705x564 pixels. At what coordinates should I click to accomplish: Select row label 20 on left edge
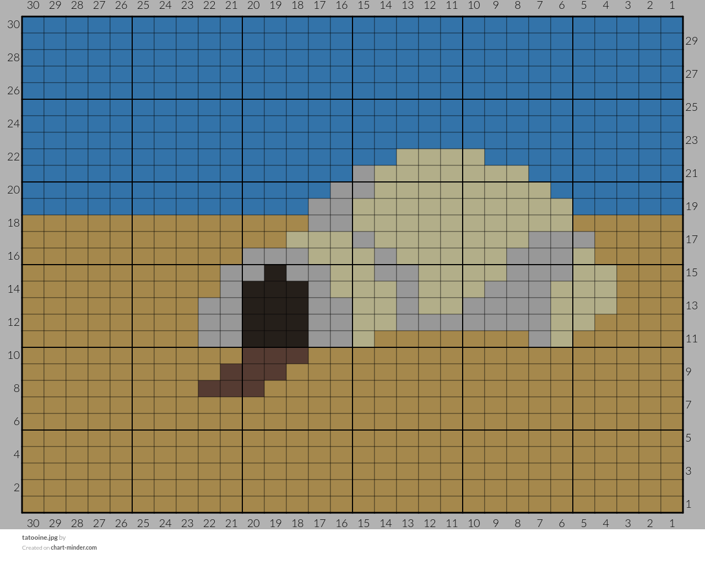(x=14, y=190)
